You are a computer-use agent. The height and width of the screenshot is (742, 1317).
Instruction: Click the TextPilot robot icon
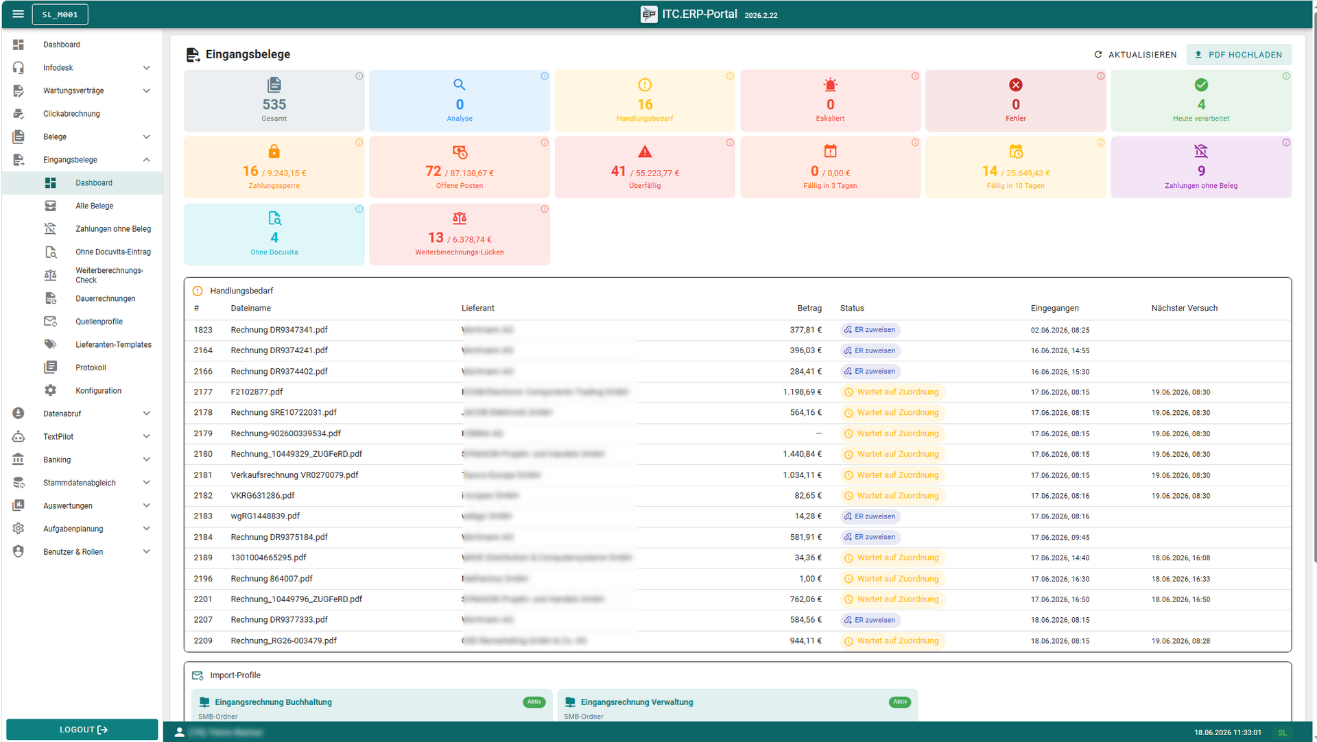[19, 437]
